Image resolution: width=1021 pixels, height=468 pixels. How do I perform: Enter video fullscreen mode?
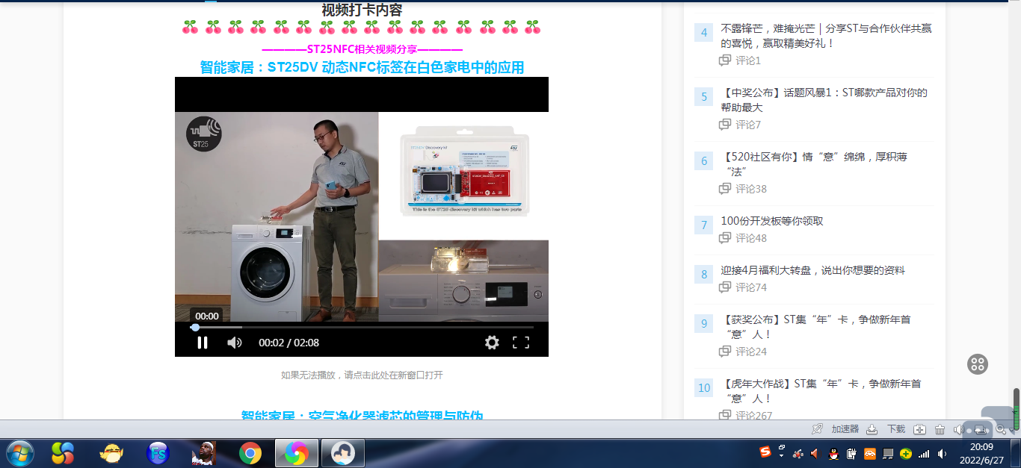pyautogui.click(x=521, y=343)
